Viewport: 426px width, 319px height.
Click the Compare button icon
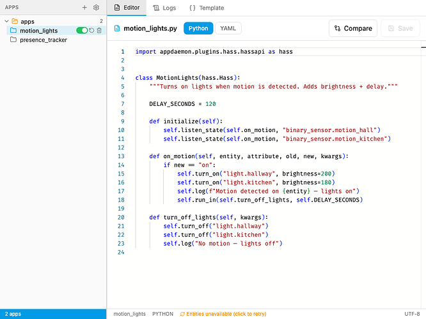(x=338, y=28)
